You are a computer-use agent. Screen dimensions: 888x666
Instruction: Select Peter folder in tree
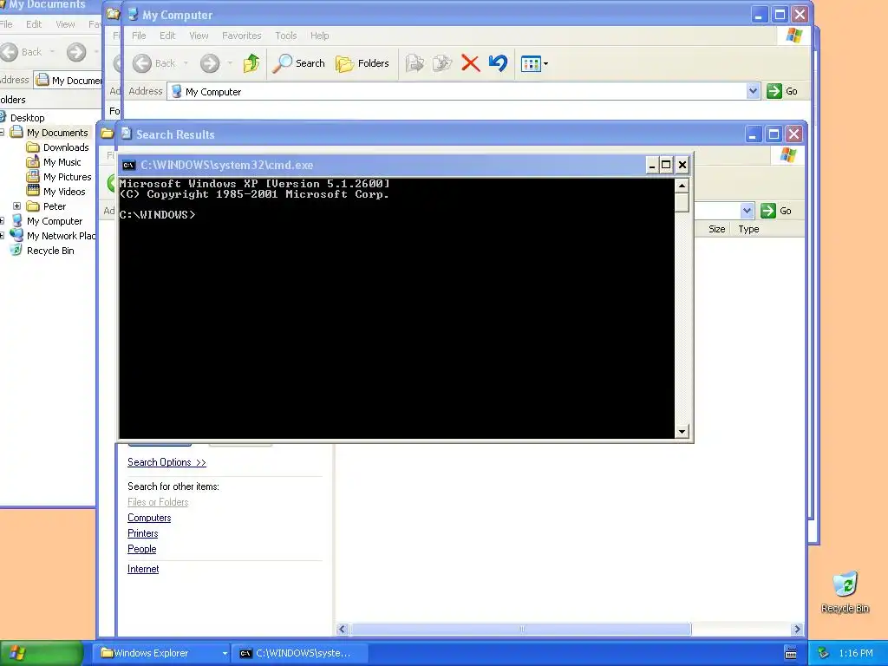(x=55, y=206)
